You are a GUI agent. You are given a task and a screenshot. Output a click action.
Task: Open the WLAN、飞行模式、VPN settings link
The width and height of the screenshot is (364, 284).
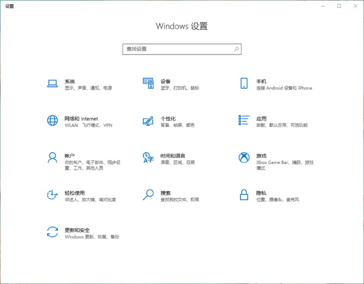click(x=88, y=125)
